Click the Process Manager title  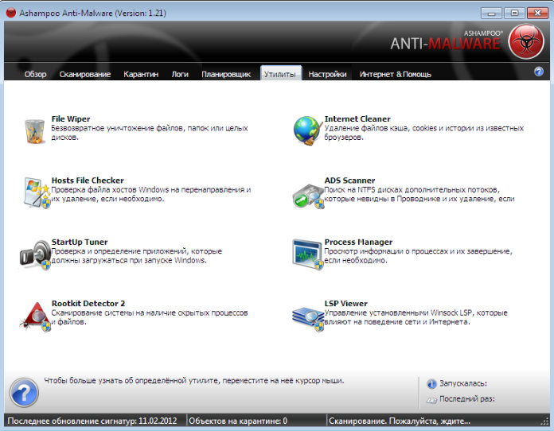358,243
